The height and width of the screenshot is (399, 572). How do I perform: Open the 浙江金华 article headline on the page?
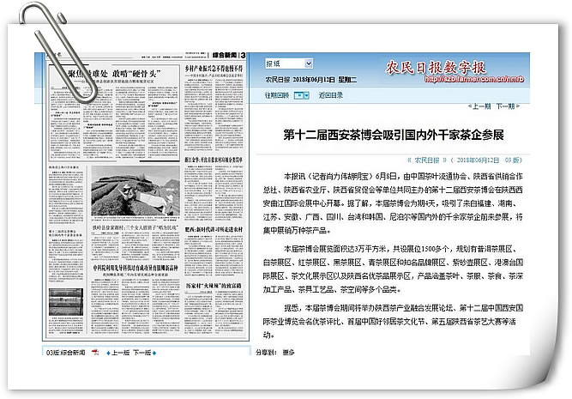tap(214, 160)
